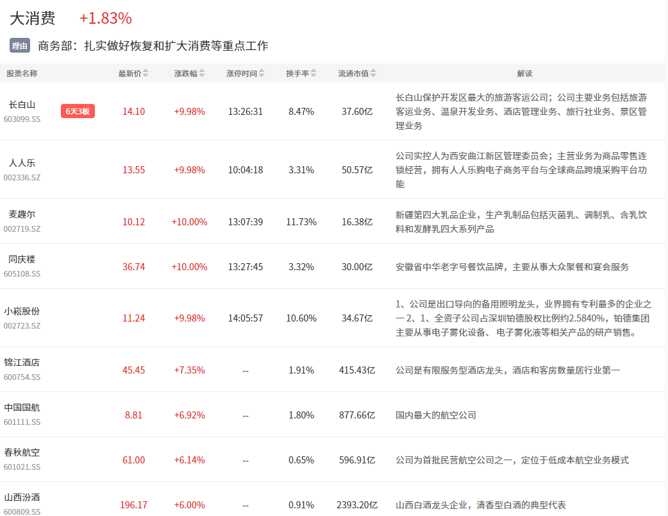Click limit-up time 14:05:57
This screenshot has height=516, width=668.
246,318
